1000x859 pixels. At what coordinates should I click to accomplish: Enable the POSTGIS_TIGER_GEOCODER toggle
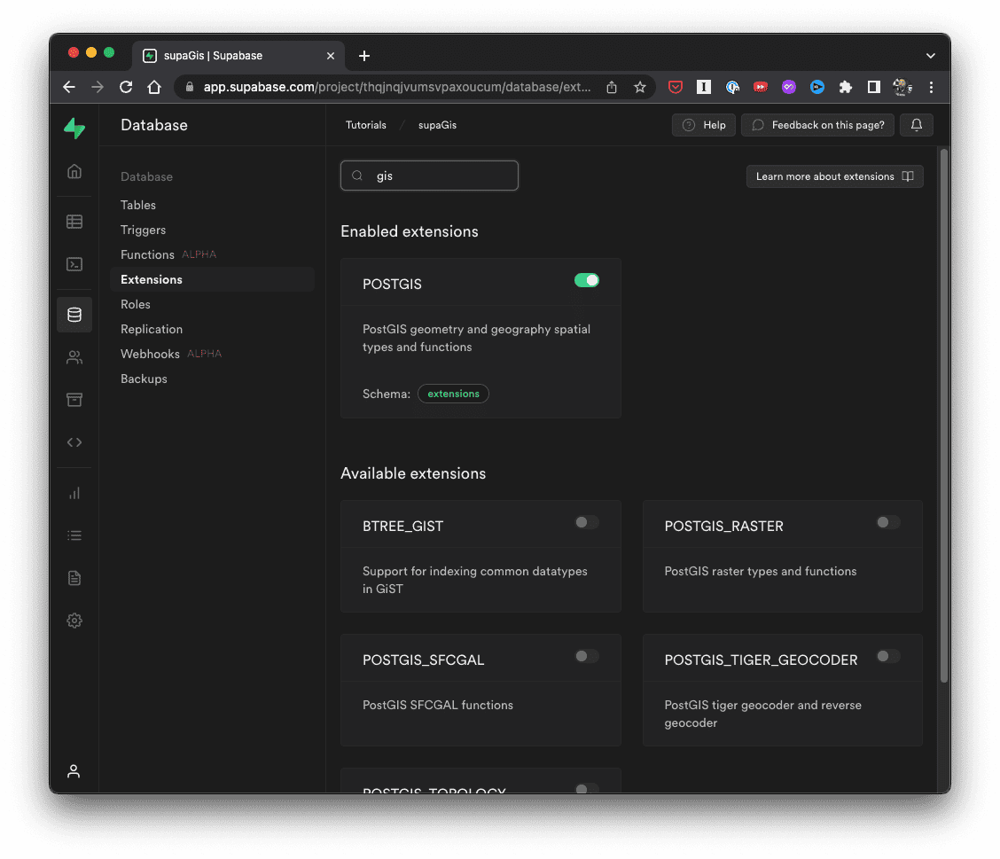(x=887, y=656)
